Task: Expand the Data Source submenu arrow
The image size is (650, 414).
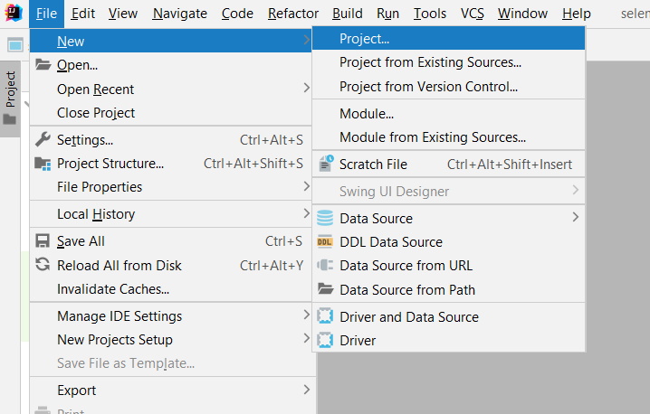Action: (576, 218)
